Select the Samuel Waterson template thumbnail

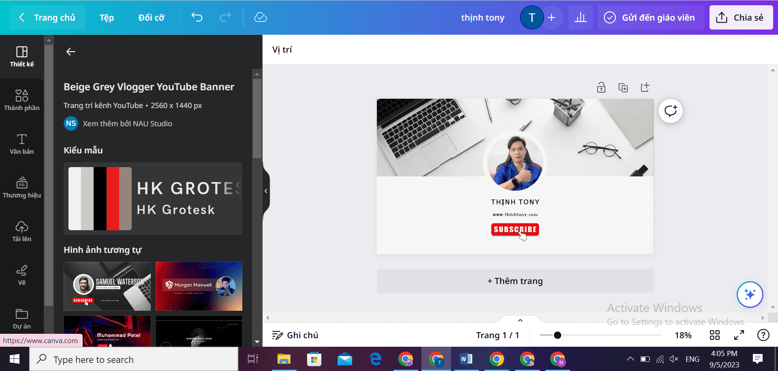107,286
